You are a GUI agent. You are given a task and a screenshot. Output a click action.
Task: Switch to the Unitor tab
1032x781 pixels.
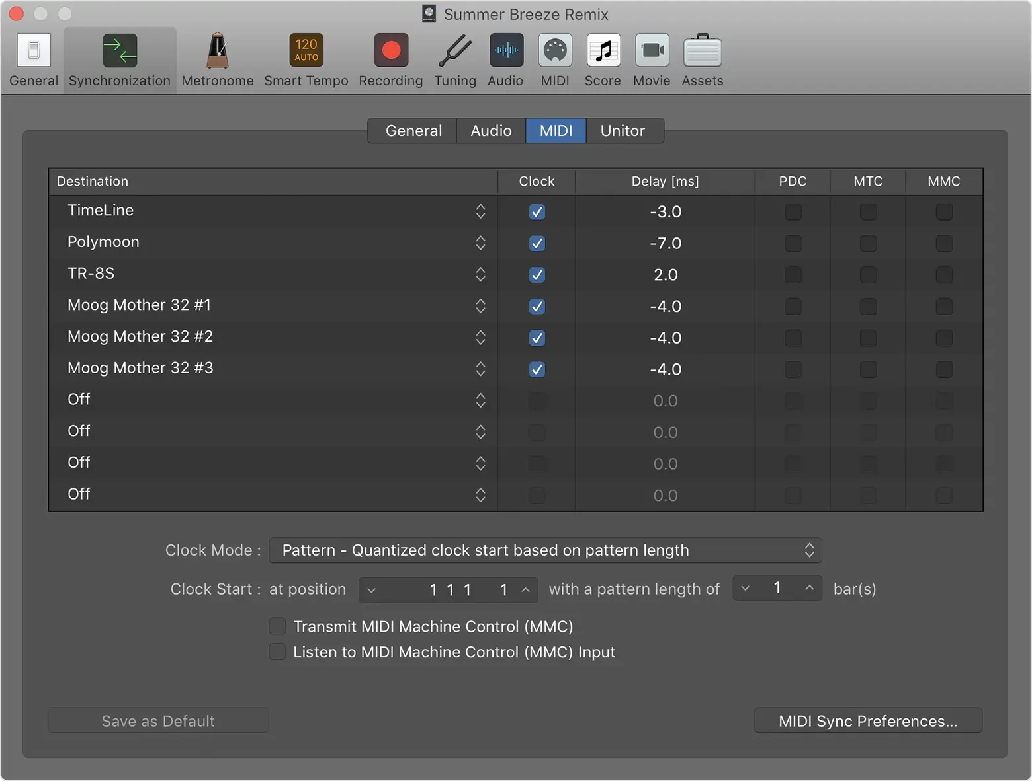coord(622,131)
